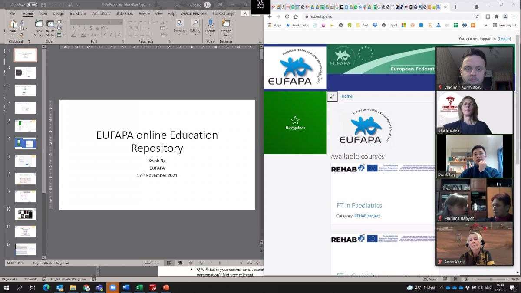Start Dictate microphone in PowerPoint

click(211, 23)
